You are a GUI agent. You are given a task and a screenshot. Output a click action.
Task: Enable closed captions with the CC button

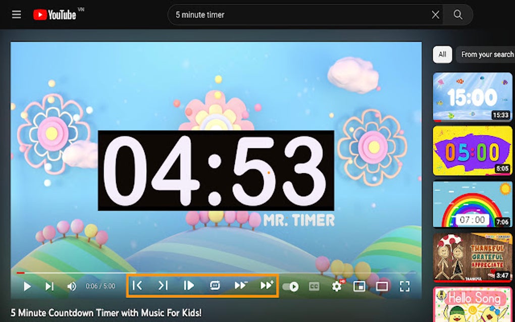314,286
